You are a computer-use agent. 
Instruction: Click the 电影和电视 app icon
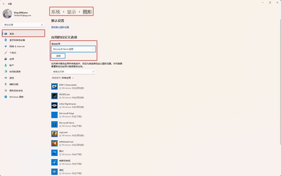[54, 162]
